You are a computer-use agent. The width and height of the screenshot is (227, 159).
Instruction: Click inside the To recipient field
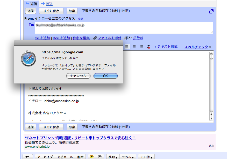point(124,28)
